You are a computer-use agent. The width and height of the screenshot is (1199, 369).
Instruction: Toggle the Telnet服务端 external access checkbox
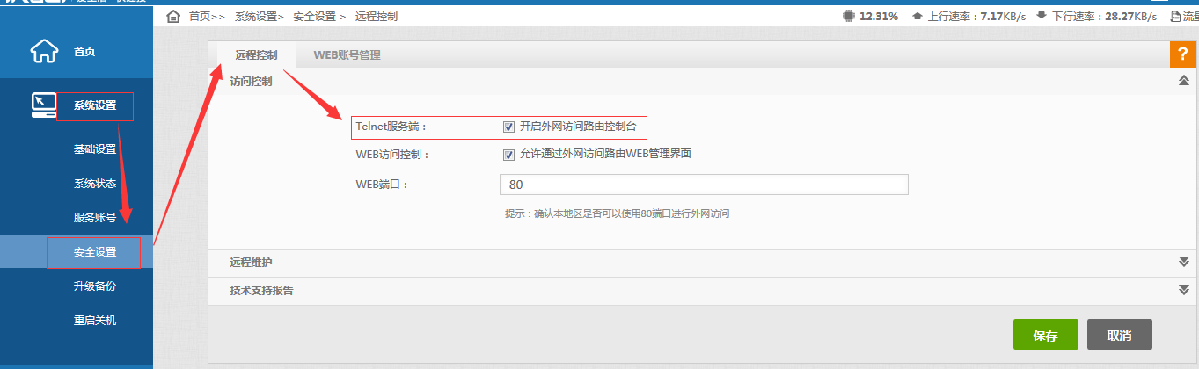pyautogui.click(x=508, y=127)
